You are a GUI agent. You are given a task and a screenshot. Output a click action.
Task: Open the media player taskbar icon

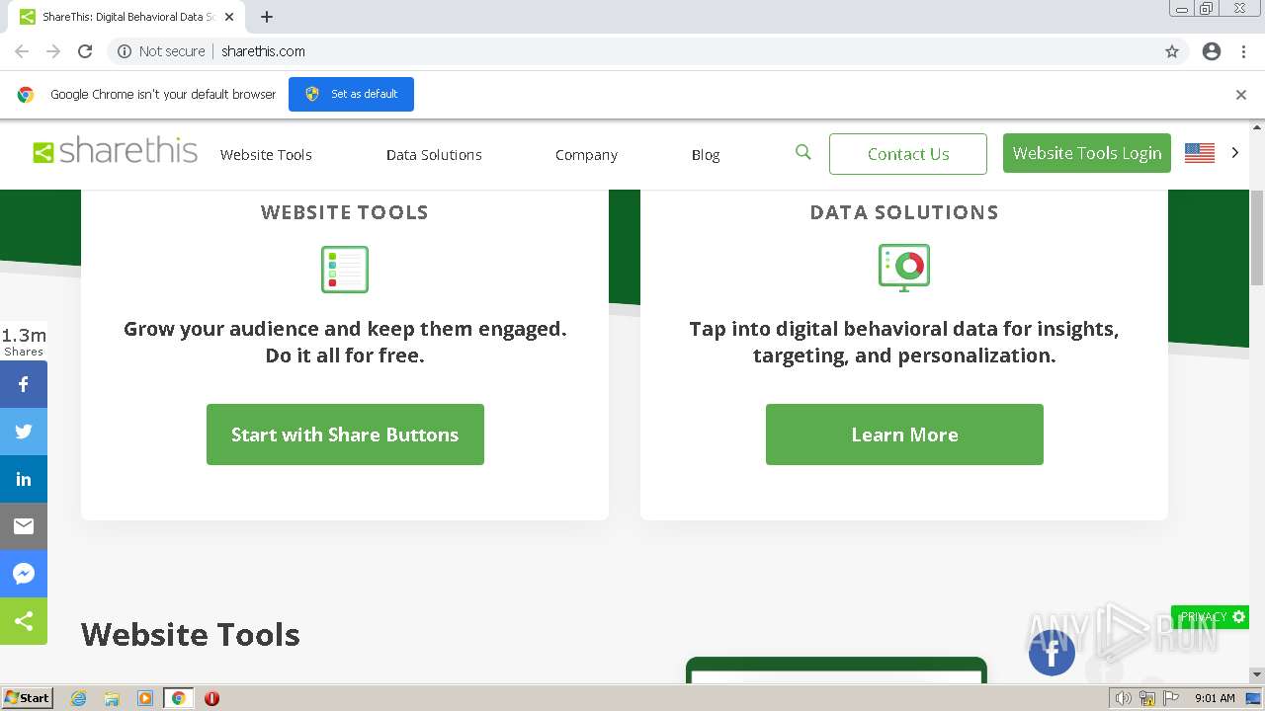pyautogui.click(x=145, y=698)
